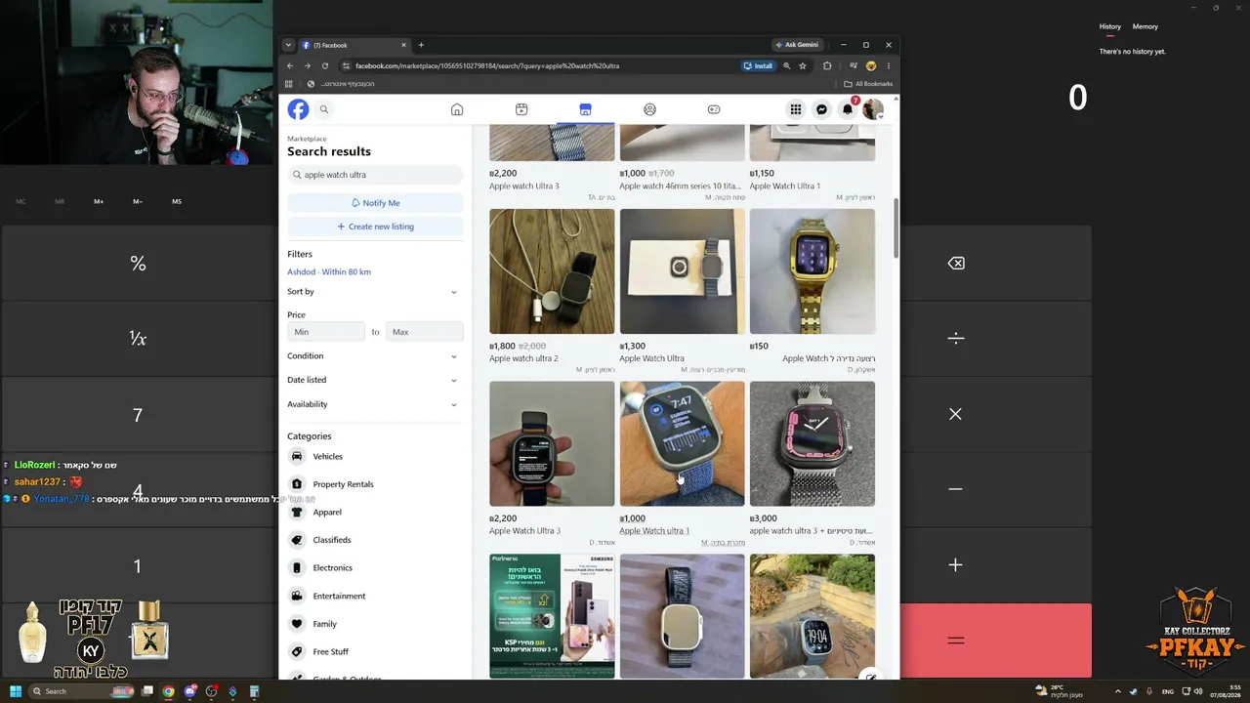Click the 'apple watch ultra' search field
Viewport: 1250px width, 703px height.
(x=375, y=175)
